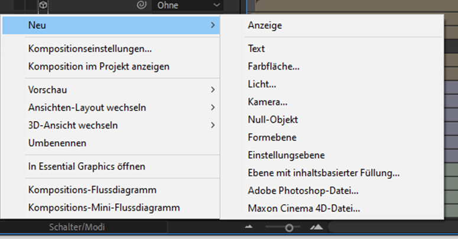Click the parent pick whip spiral icon

point(141,6)
